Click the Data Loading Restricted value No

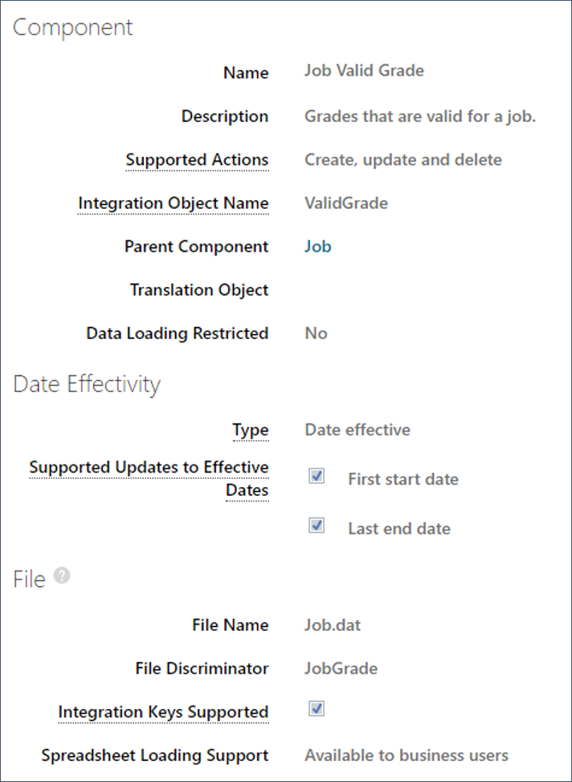coord(315,333)
